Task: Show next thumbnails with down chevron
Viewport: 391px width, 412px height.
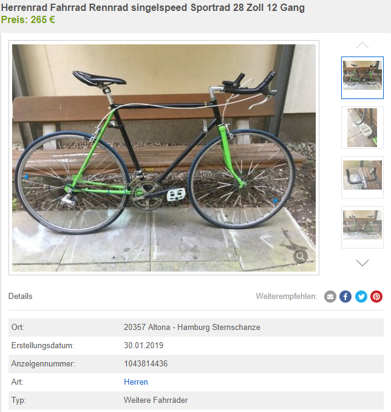Action: (362, 263)
